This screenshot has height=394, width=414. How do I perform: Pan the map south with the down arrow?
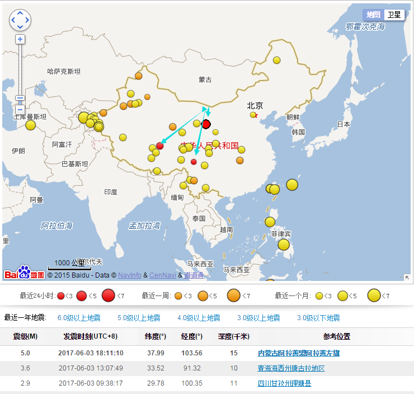point(20,27)
